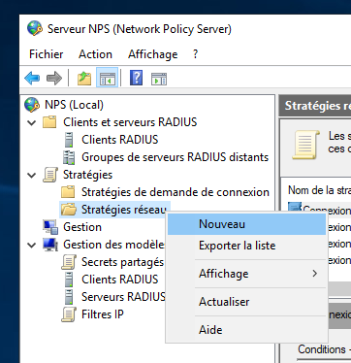This screenshot has height=363, width=351.
Task: Open the Action menu
Action: pos(95,54)
